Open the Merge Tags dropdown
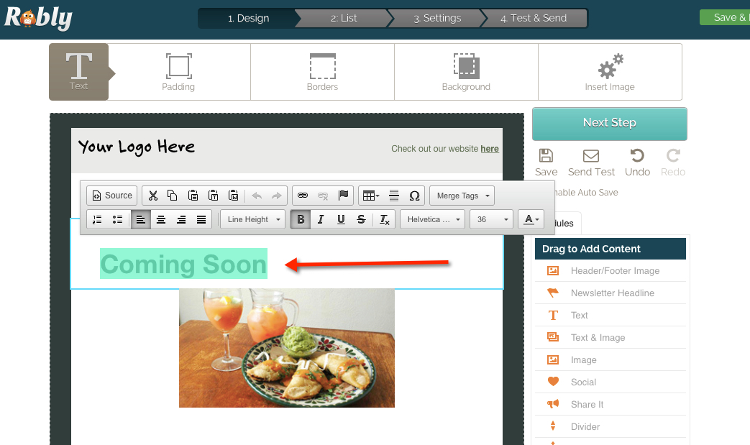Screen dimensions: 750x445 pyautogui.click(x=462, y=196)
